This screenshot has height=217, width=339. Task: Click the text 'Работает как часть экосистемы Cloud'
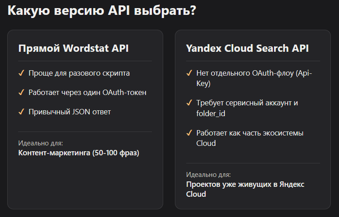[250, 138]
